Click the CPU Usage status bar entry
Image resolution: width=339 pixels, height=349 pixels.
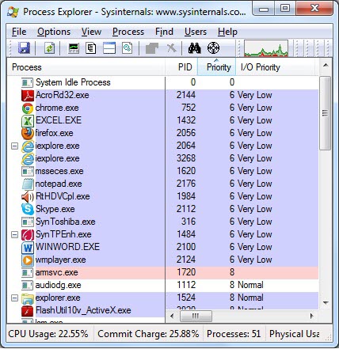48,334
